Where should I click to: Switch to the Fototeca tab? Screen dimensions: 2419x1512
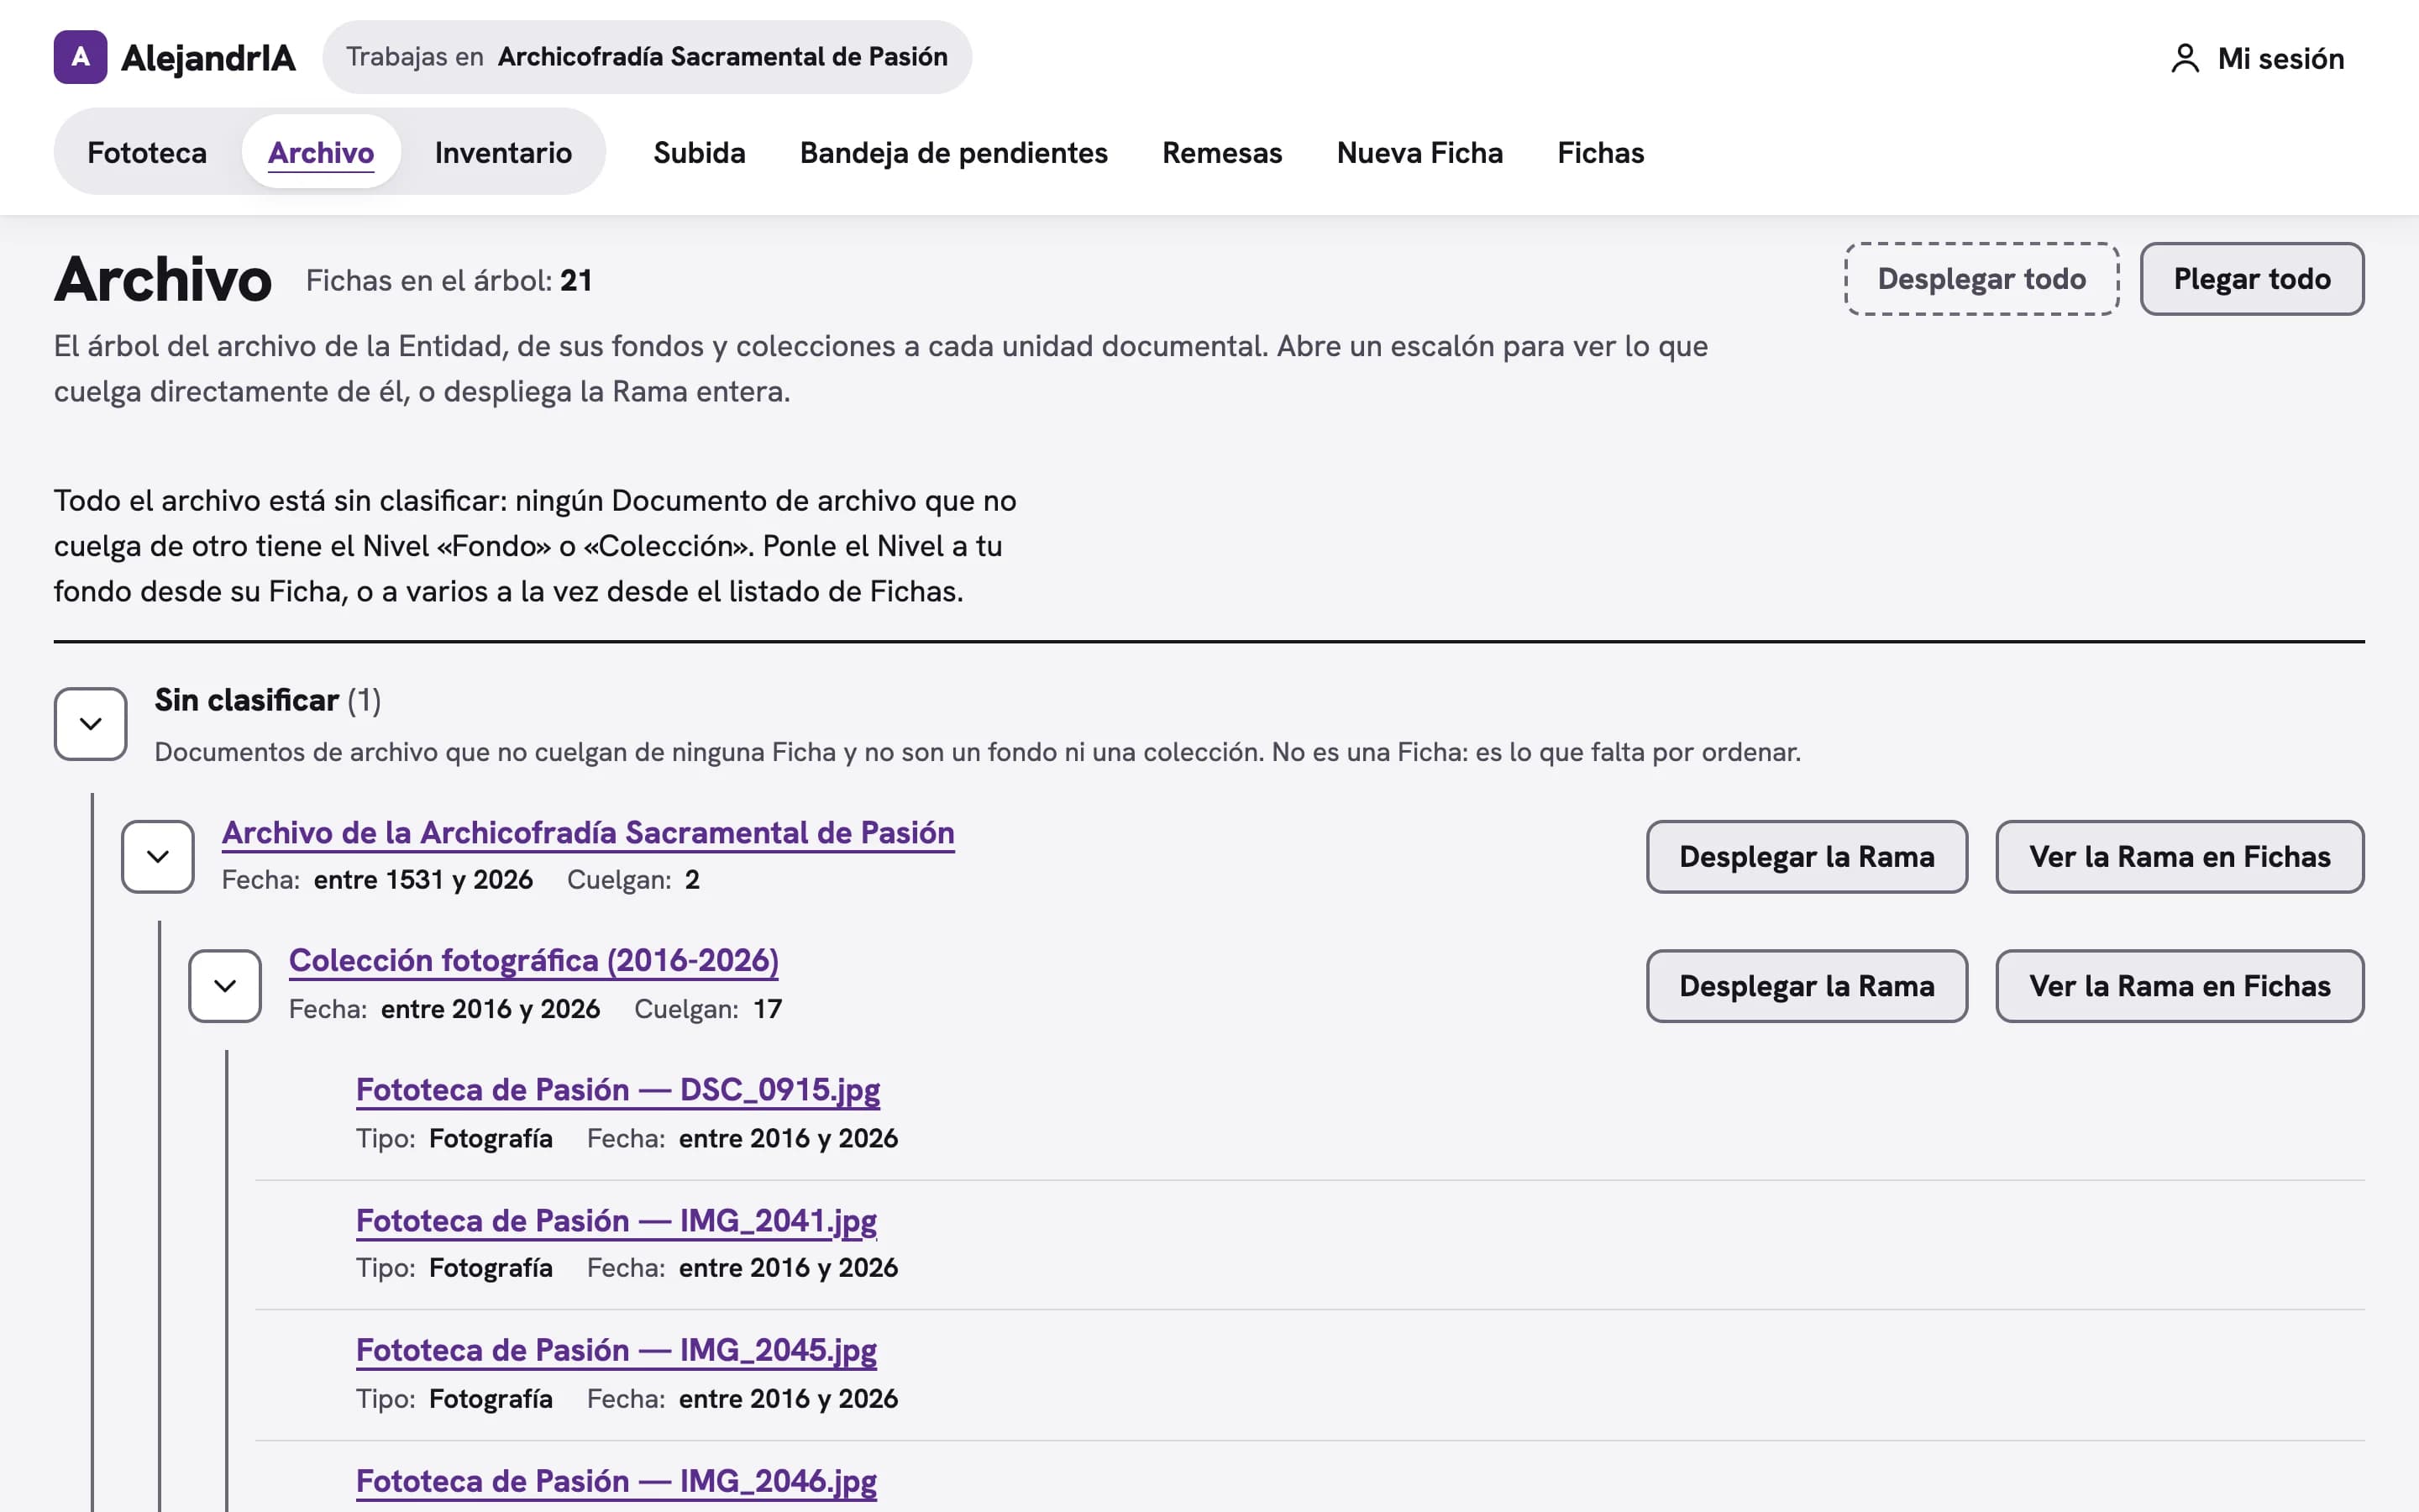click(147, 152)
